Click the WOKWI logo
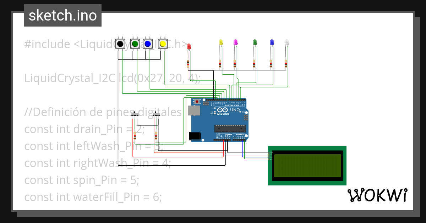Screen dimensions: 426x223 (x=378, y=194)
